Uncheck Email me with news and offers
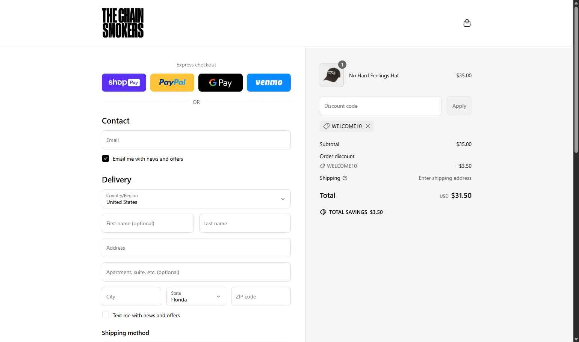 click(x=106, y=158)
